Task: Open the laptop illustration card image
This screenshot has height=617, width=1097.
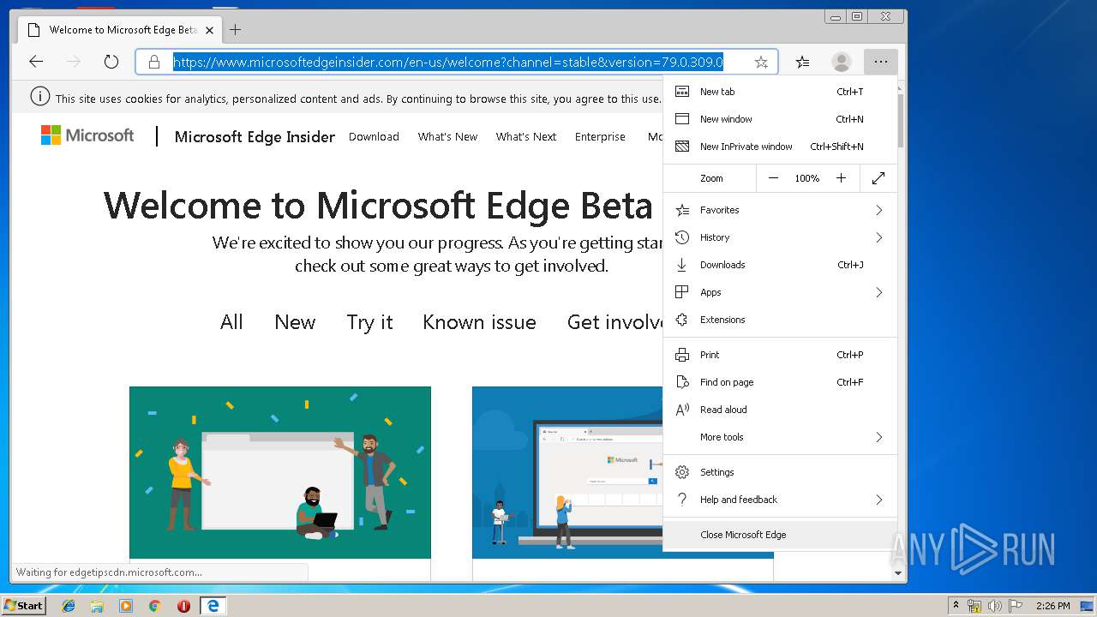Action: [567, 472]
